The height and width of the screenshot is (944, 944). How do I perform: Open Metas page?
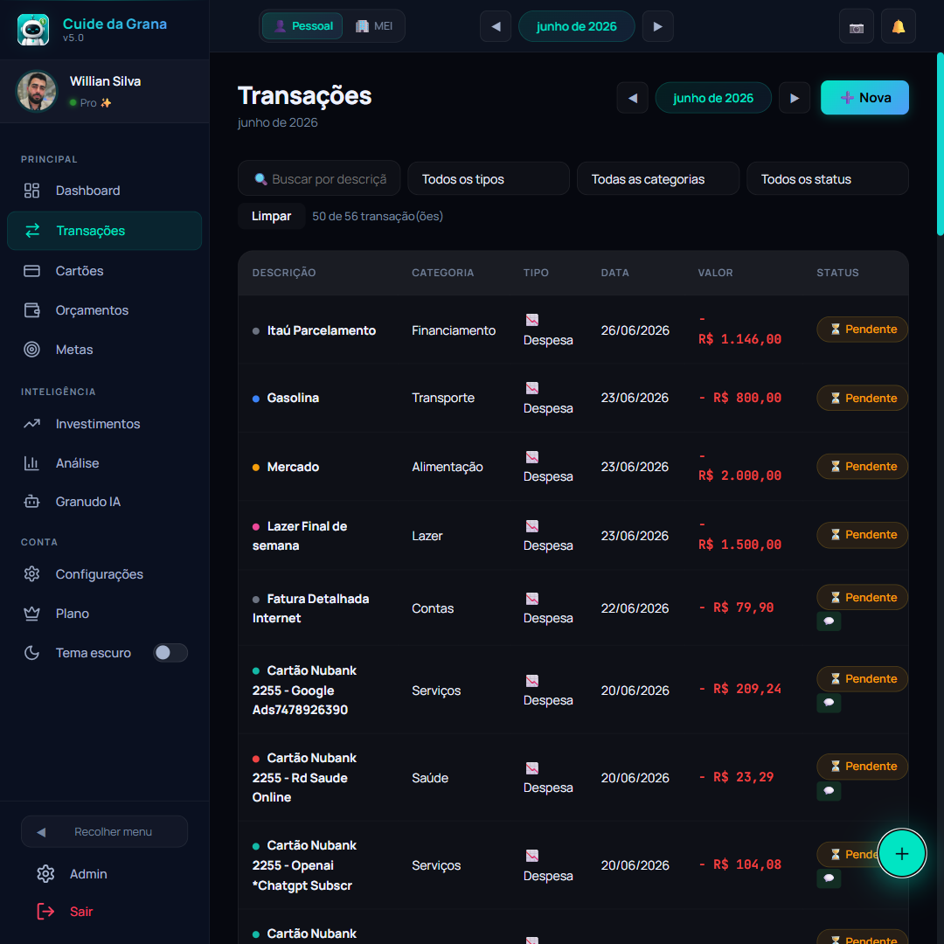[x=104, y=349]
